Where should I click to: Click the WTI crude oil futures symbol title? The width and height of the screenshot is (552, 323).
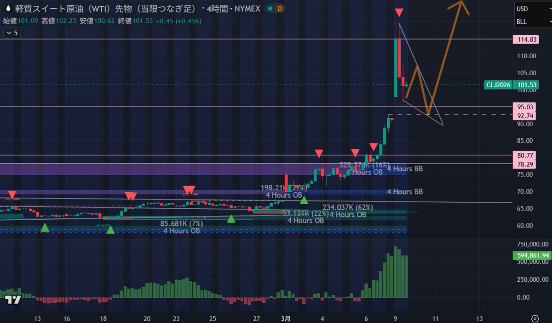pyautogui.click(x=106, y=9)
